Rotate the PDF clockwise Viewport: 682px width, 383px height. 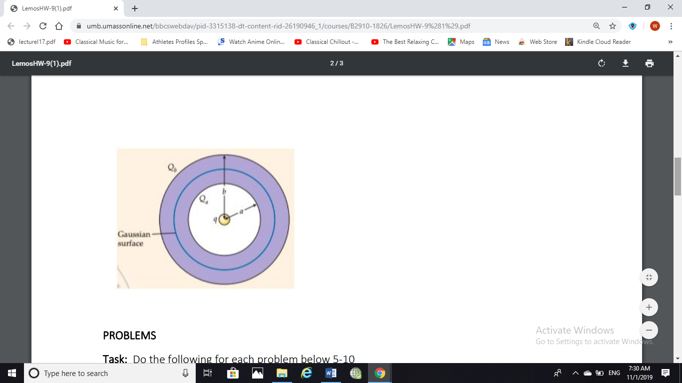601,63
